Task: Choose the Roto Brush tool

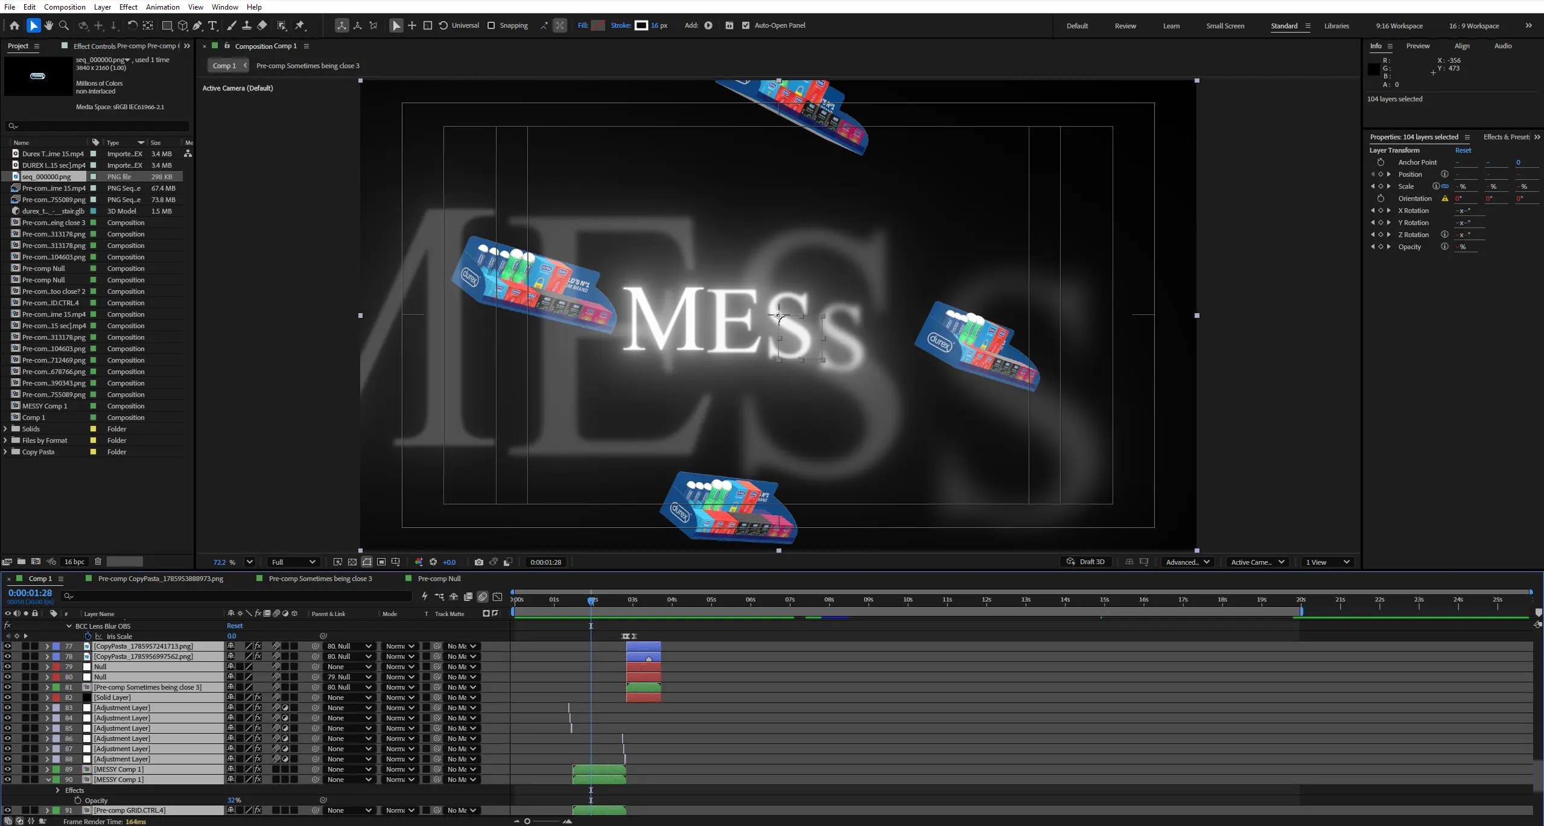Action: [x=281, y=25]
